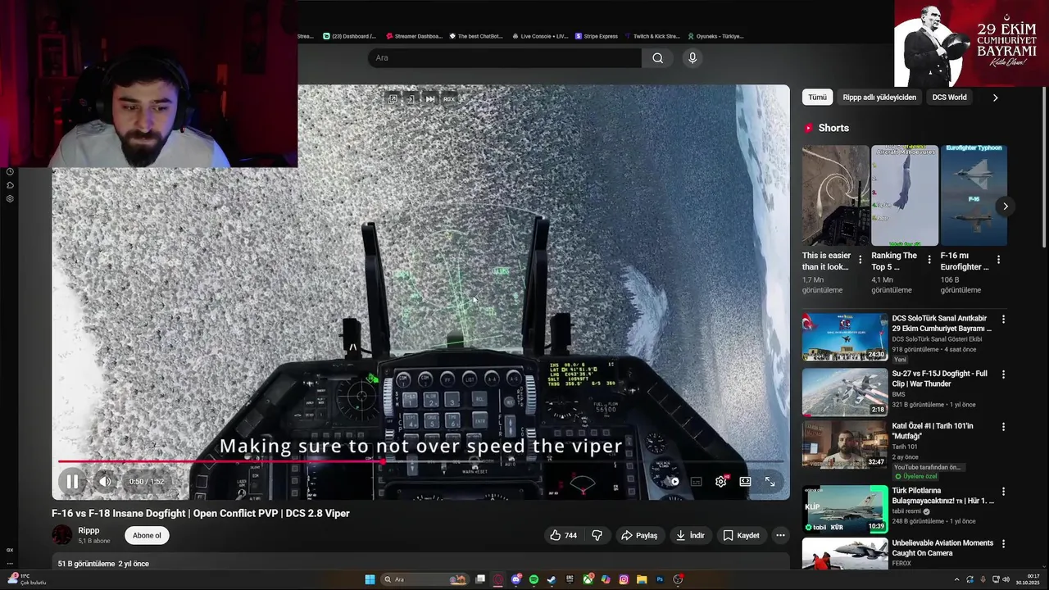Screen dimensions: 1049x590
Task: Open Photoshop from taskbar
Action: click(x=660, y=579)
